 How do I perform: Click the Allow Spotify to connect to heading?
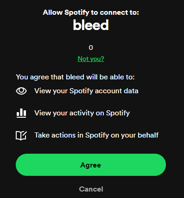tap(91, 12)
